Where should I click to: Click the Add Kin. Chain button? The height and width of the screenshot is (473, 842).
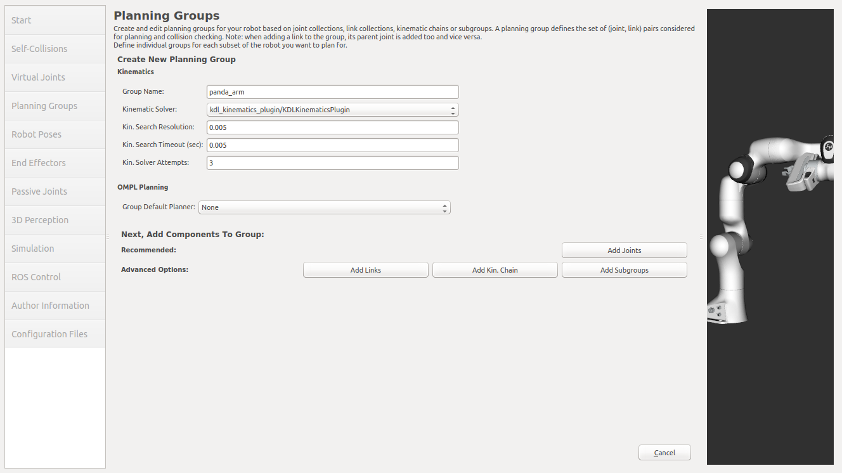pos(495,269)
